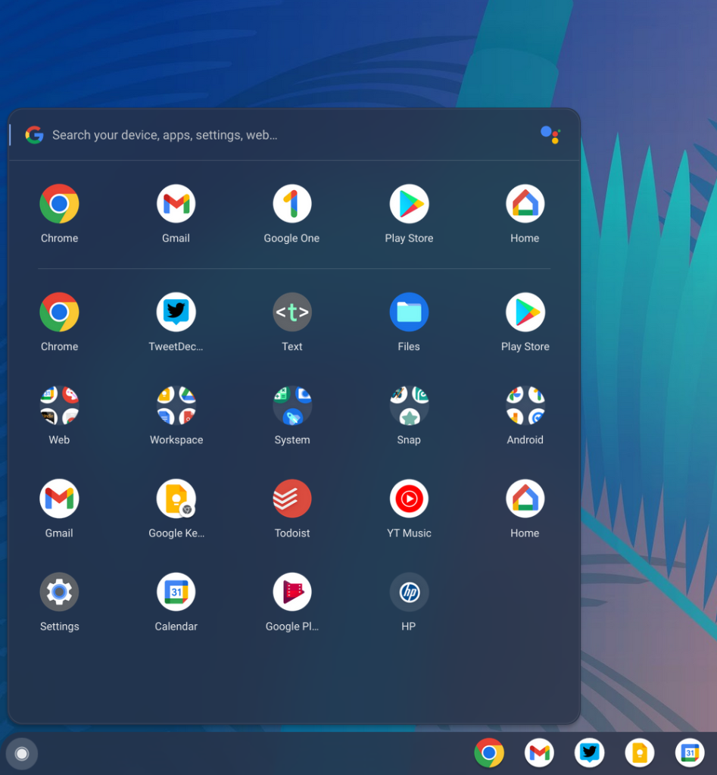Open the Google One app
Viewport: 717px width, 775px height.
tap(292, 203)
